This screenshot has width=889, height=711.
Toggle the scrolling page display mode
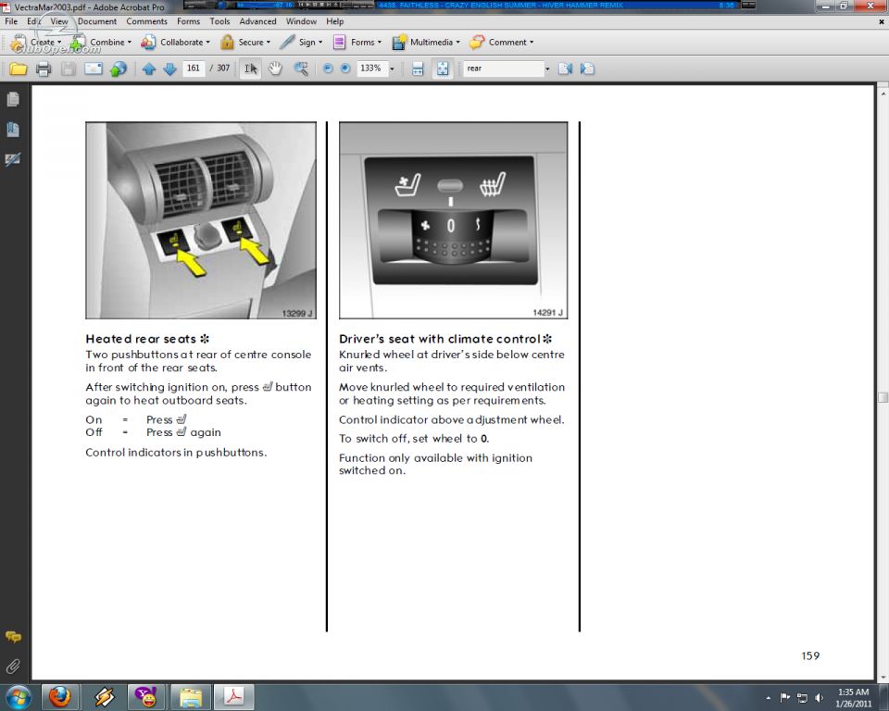(418, 69)
